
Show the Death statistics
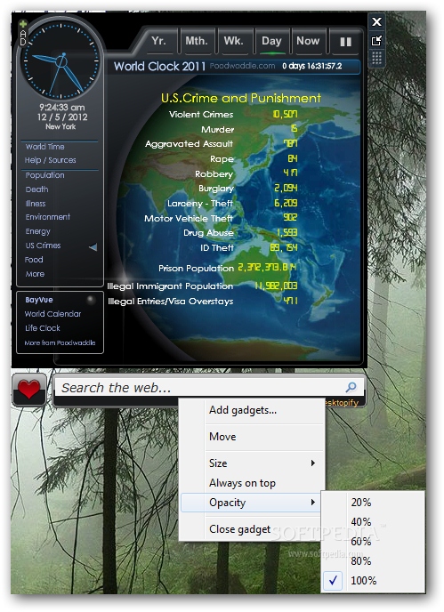36,189
